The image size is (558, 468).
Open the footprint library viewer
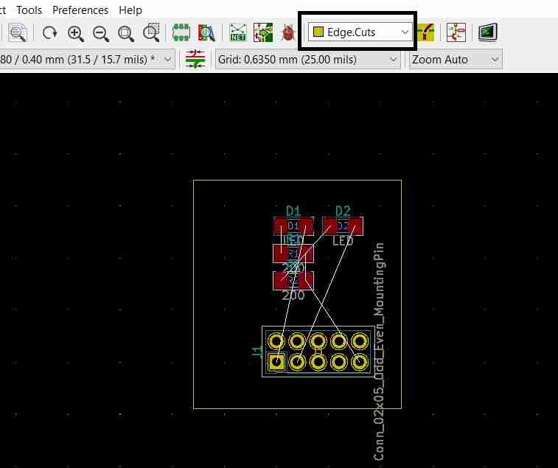206,32
